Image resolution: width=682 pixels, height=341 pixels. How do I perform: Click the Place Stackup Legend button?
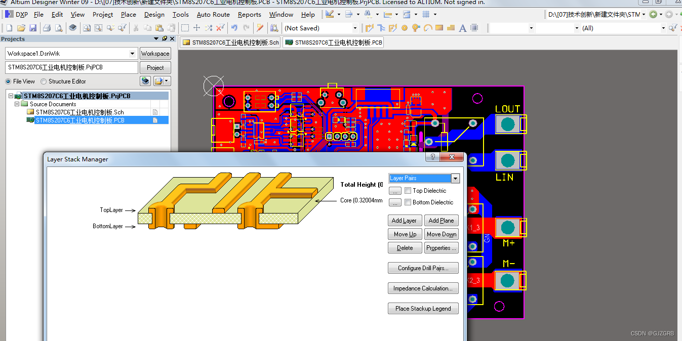[423, 309]
